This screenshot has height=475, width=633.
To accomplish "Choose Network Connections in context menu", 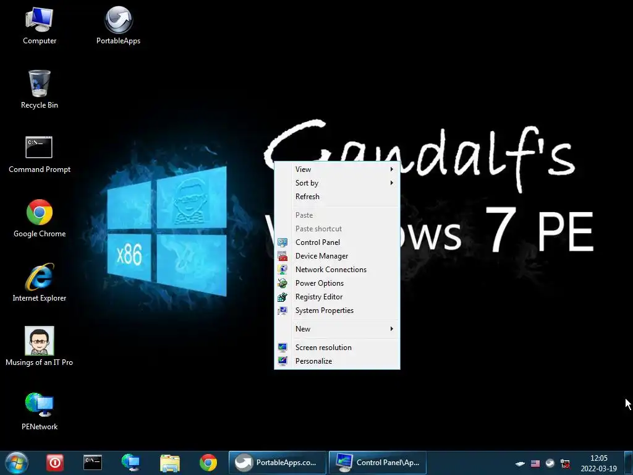I will coord(337,270).
